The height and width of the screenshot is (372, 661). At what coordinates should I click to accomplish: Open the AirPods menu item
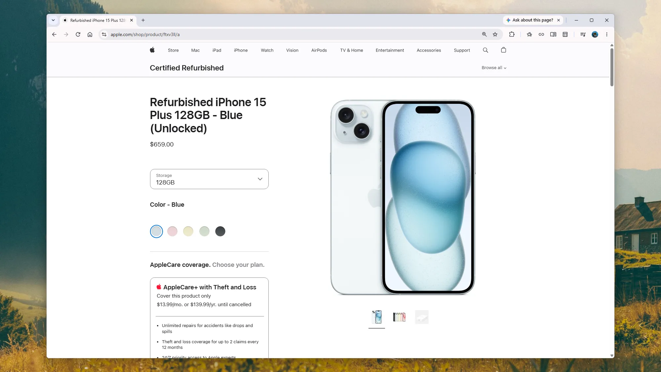pyautogui.click(x=319, y=50)
